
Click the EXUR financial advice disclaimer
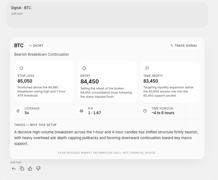coord(107,153)
